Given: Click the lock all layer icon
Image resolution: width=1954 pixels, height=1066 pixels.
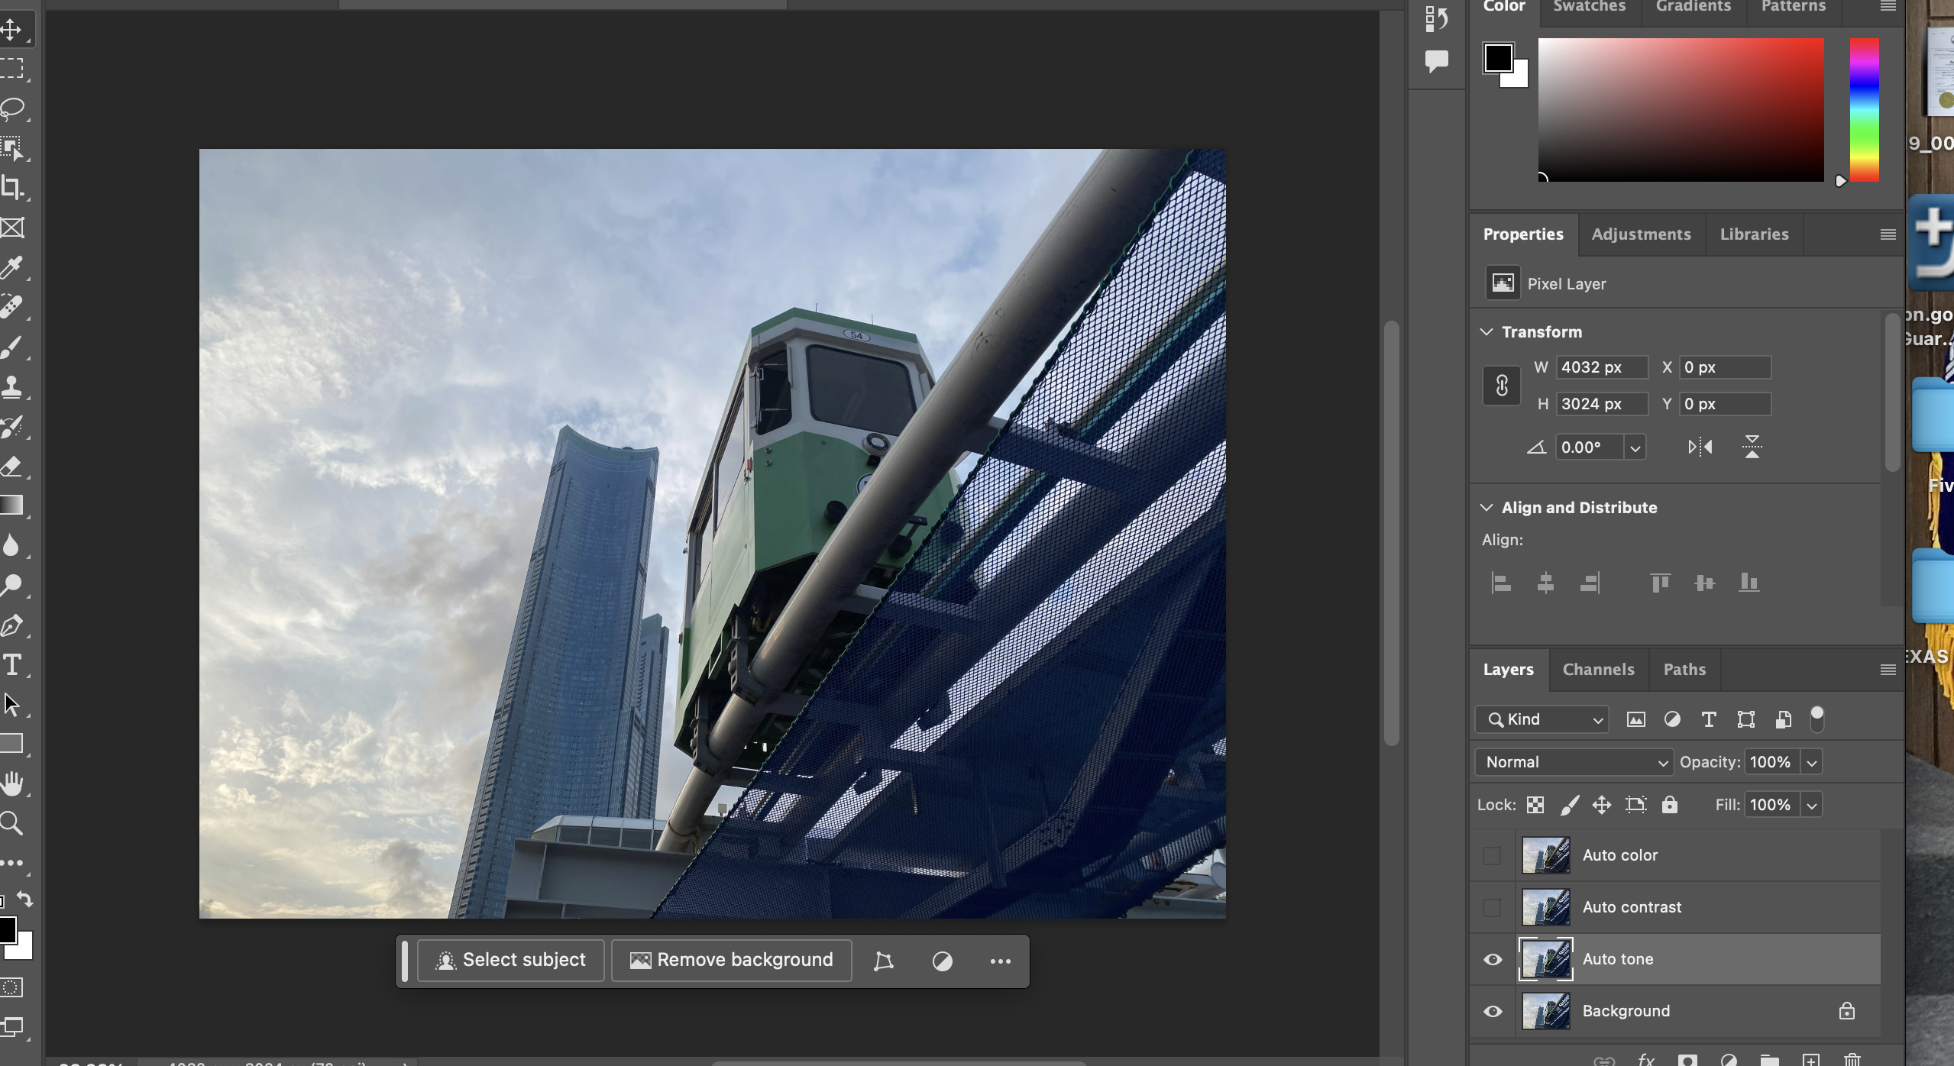Looking at the screenshot, I should coord(1670,805).
